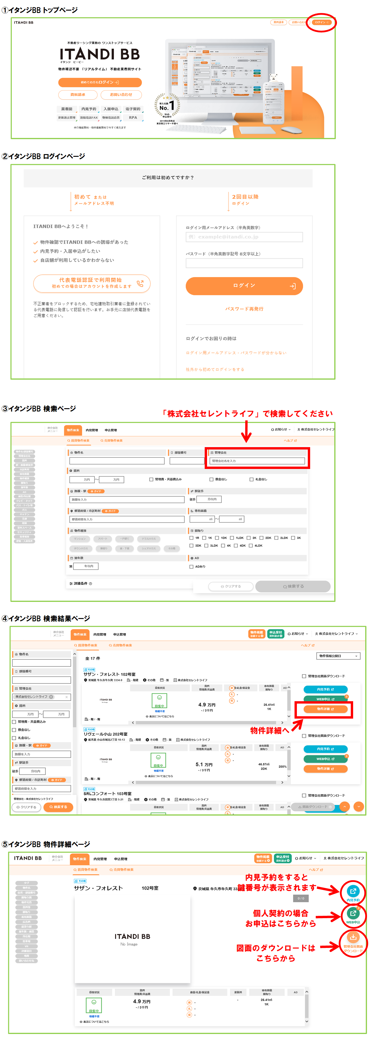Click the round WEB申込 icon on detail page
This screenshot has width=382, height=1039.
pos(353,913)
